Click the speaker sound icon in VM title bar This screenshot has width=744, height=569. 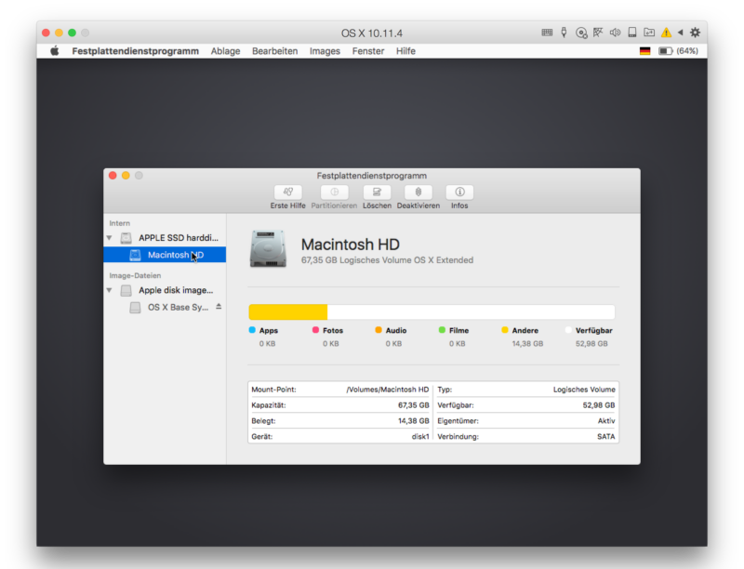(615, 33)
